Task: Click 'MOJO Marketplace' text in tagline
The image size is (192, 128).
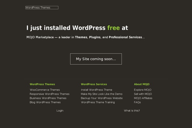Action: tap(40, 37)
